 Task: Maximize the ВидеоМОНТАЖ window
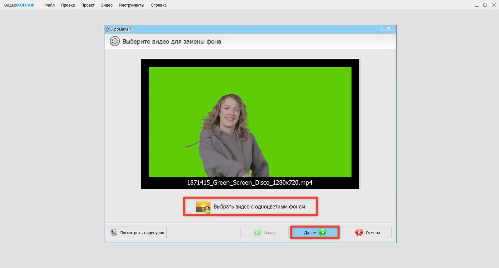pyautogui.click(x=485, y=5)
